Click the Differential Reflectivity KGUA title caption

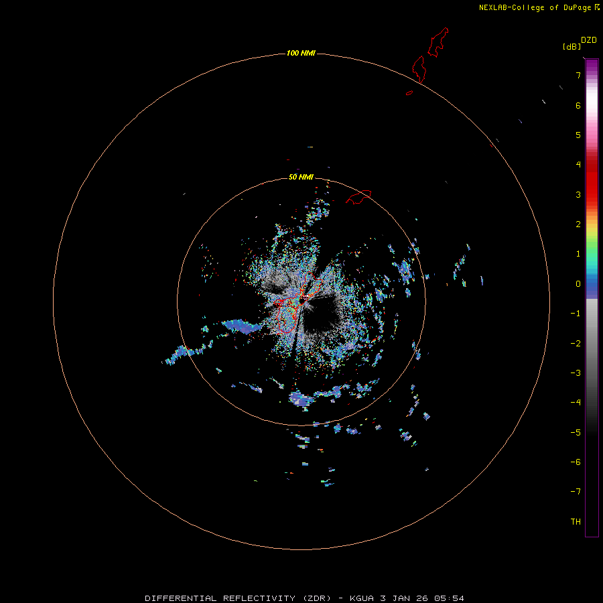tap(304, 598)
